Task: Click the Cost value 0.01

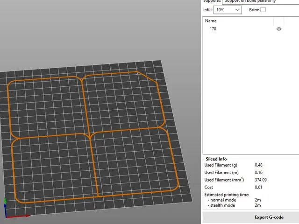Action: coord(258,187)
